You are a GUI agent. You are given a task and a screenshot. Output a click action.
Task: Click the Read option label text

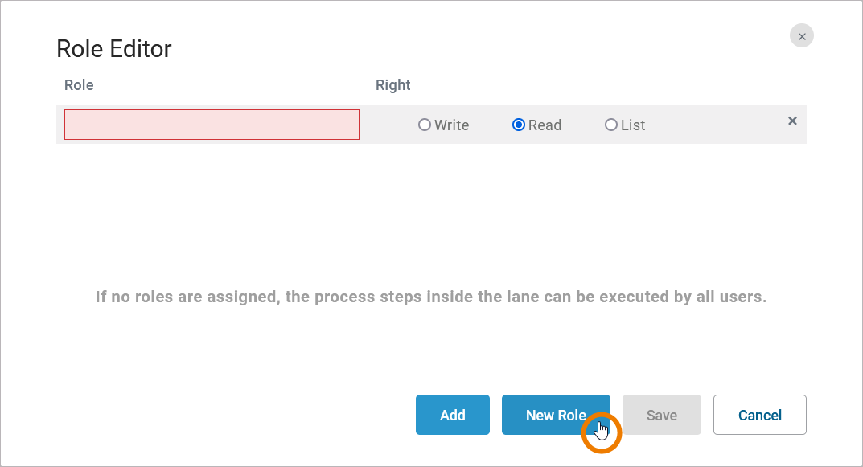[545, 125]
